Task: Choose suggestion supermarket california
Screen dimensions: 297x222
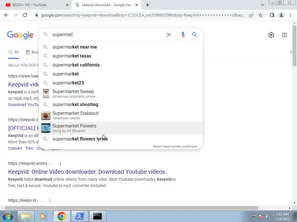Action: (121, 65)
